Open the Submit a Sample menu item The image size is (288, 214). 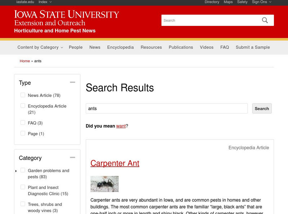253,47
